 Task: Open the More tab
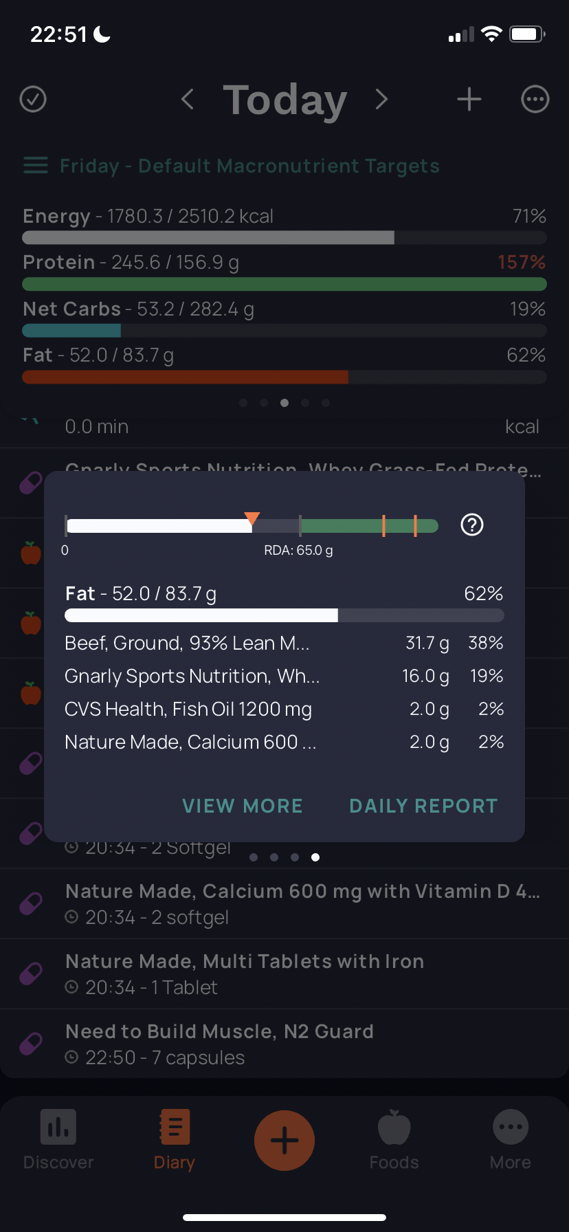pyautogui.click(x=511, y=1141)
